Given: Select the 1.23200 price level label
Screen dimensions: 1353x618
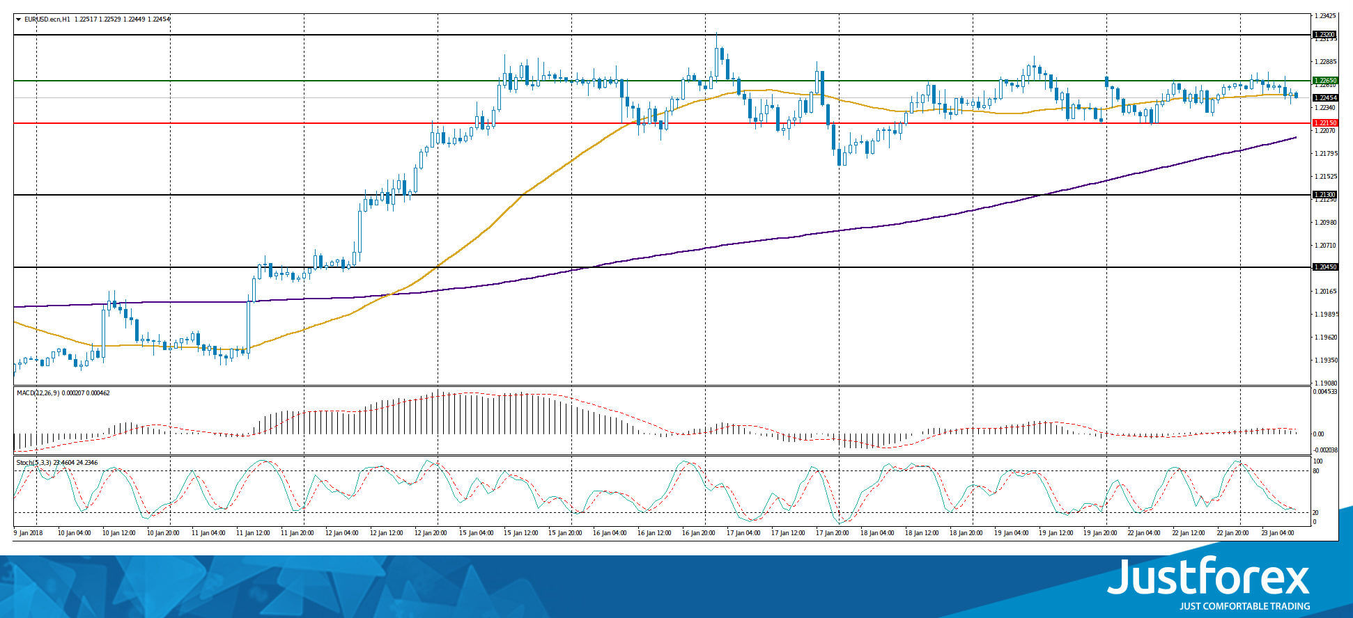Looking at the screenshot, I should [1324, 34].
